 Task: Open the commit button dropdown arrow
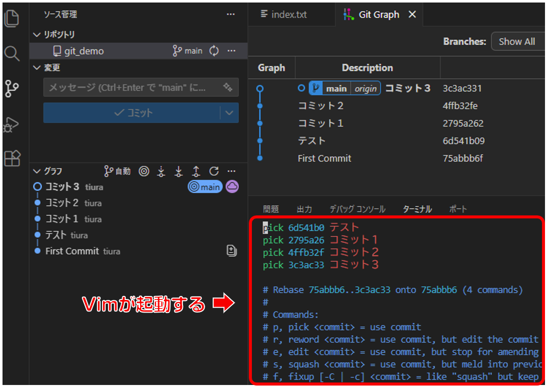(x=229, y=113)
